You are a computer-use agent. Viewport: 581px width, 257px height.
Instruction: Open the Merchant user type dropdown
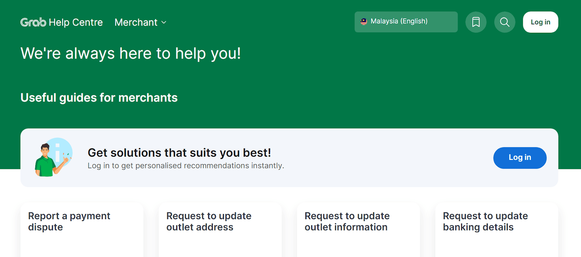pos(136,22)
